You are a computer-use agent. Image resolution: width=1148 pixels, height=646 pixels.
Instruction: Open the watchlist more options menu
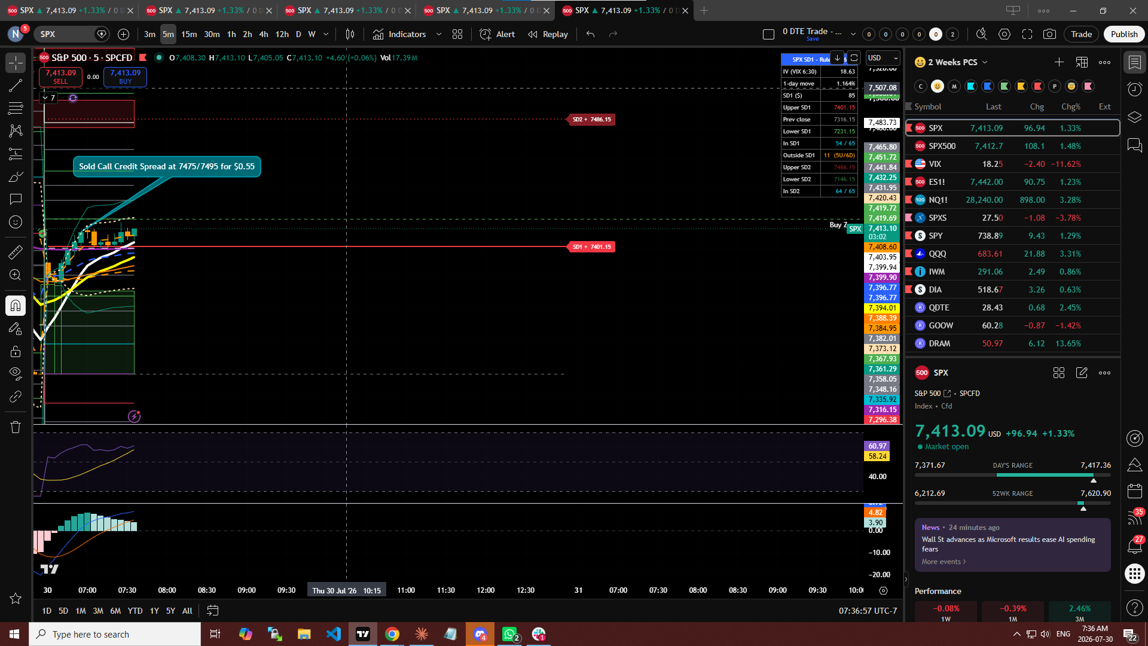coord(1104,62)
